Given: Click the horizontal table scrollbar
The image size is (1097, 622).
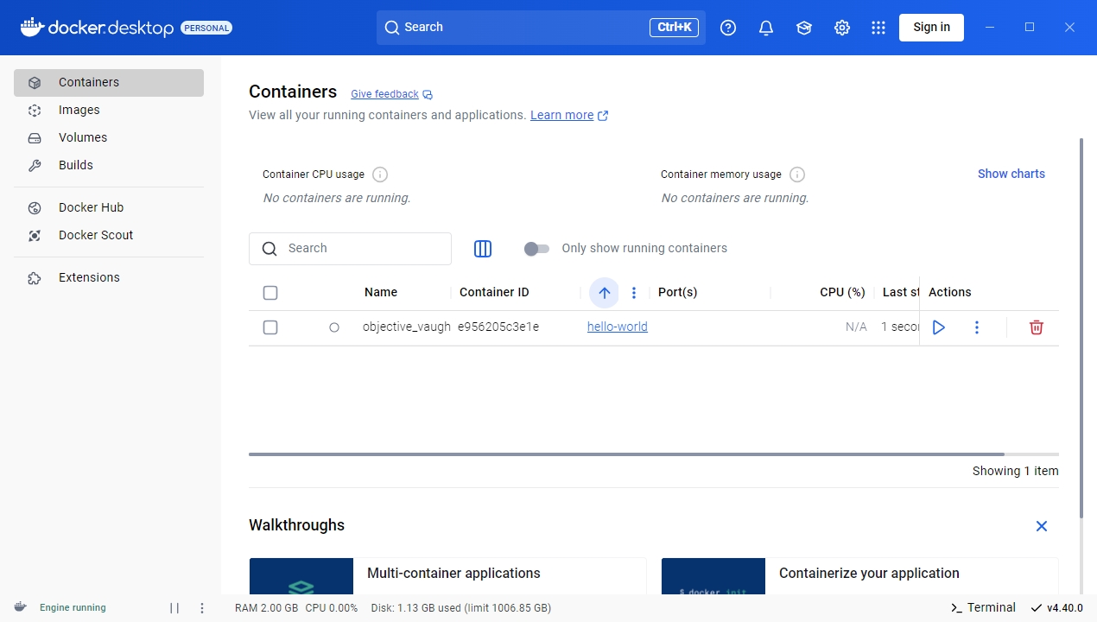Looking at the screenshot, I should click(626, 454).
